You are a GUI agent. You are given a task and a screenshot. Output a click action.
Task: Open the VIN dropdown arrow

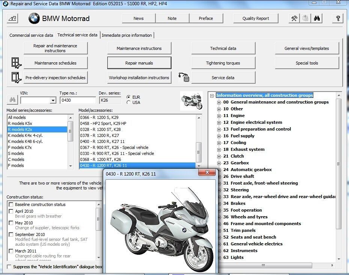coord(53,100)
